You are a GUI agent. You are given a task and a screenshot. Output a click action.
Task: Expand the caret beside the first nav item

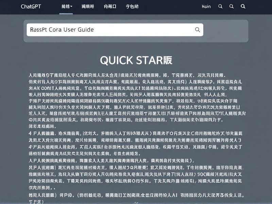coord(70,6)
